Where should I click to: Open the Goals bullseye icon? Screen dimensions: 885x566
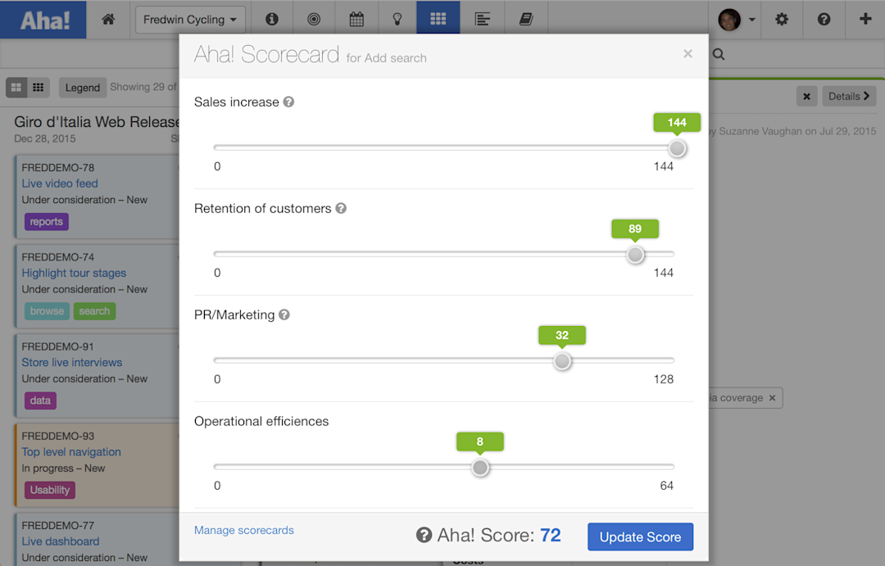click(x=315, y=18)
